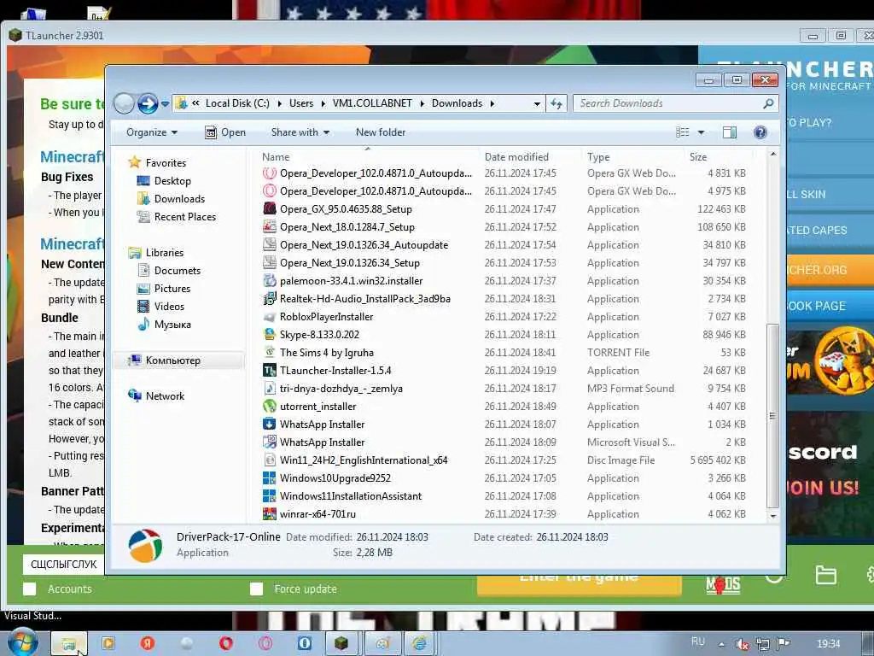Select Компьютер in navigation pane

tap(172, 360)
